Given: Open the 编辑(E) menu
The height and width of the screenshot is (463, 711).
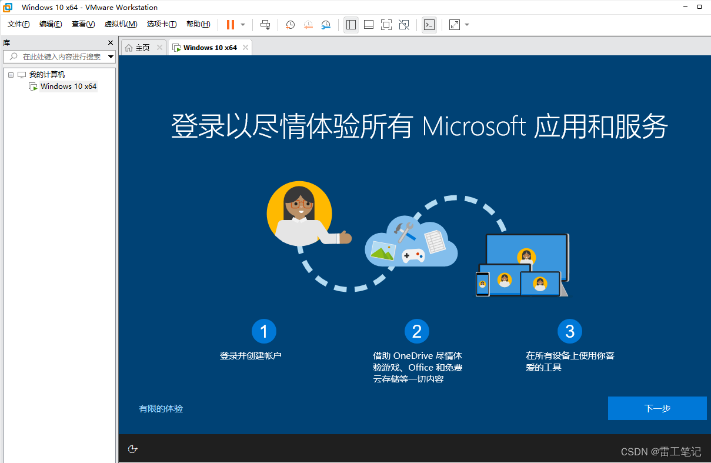Looking at the screenshot, I should [51, 24].
